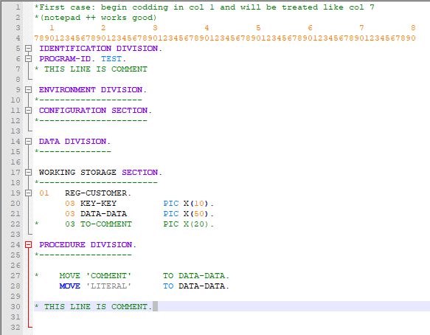Screen dimensions: 430x335
Task: Collapse the 01 REG-CUSTOMER fold marker
Action: [x=28, y=193]
